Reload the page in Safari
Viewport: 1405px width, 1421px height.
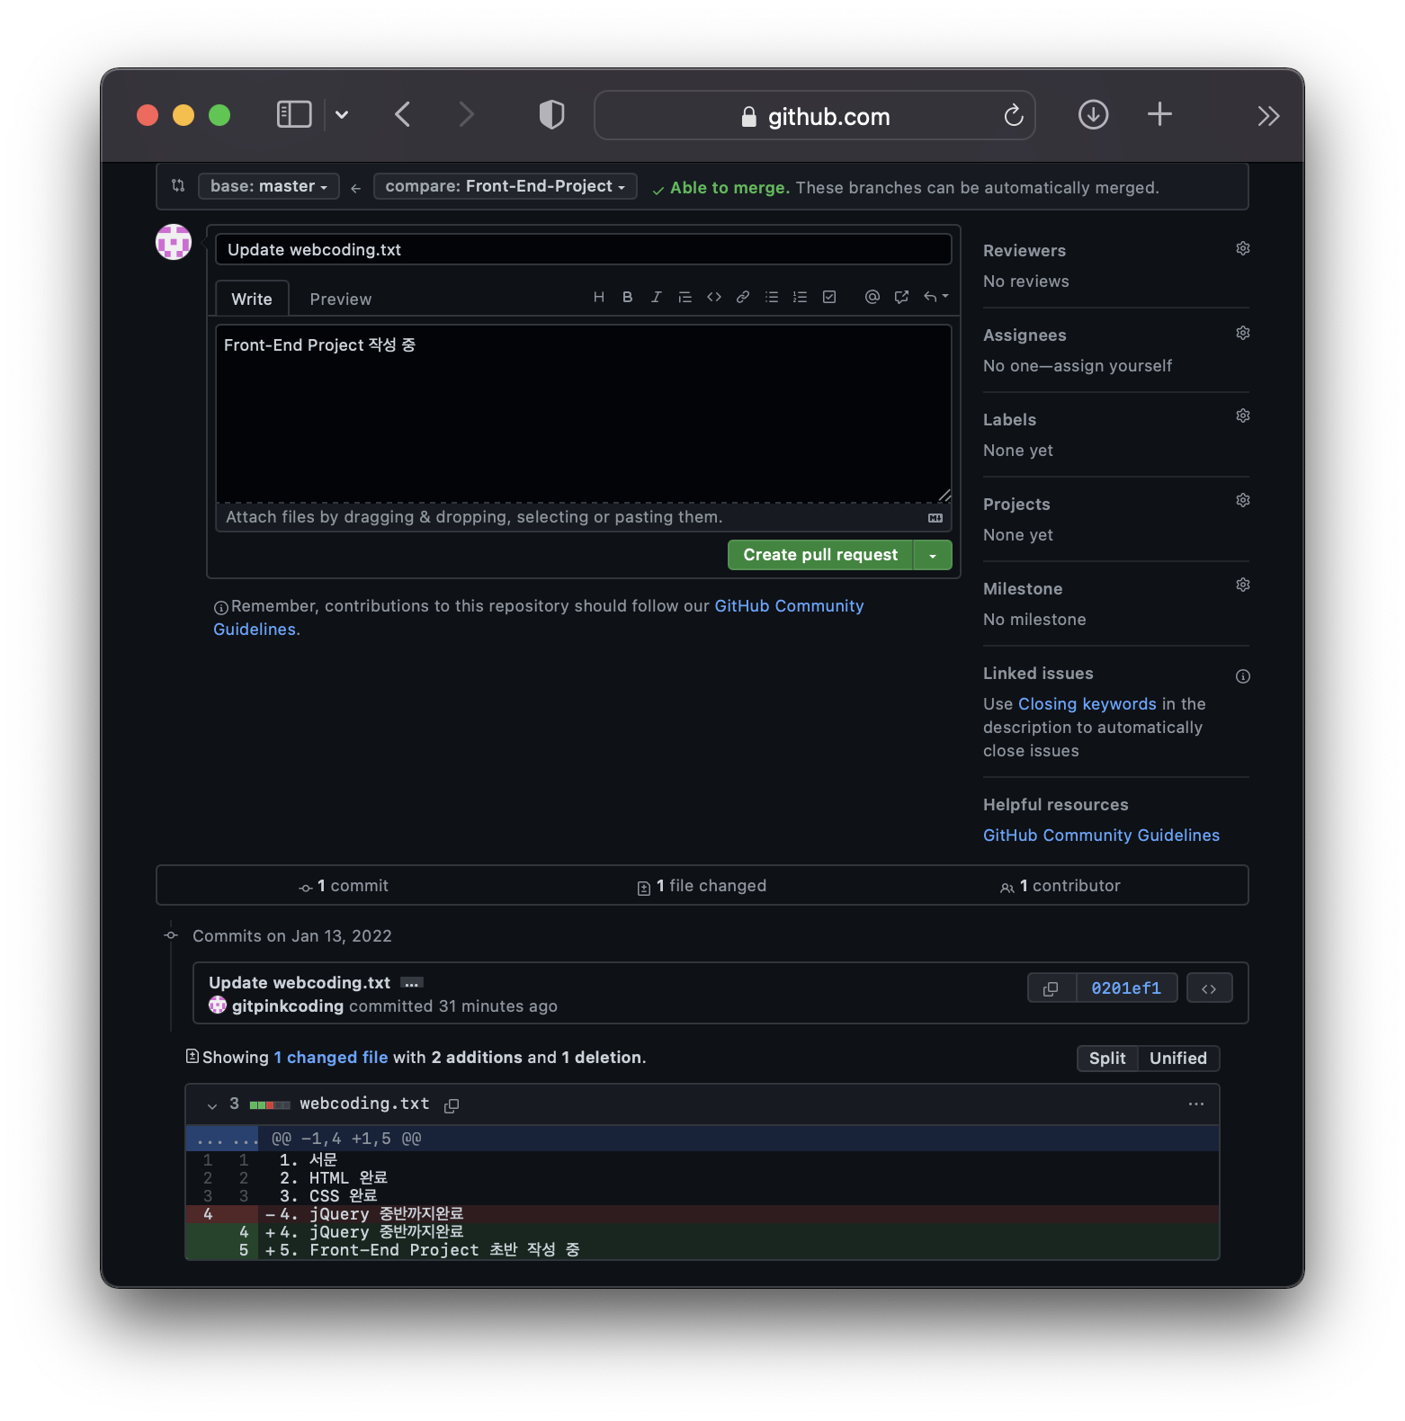[x=1014, y=115]
